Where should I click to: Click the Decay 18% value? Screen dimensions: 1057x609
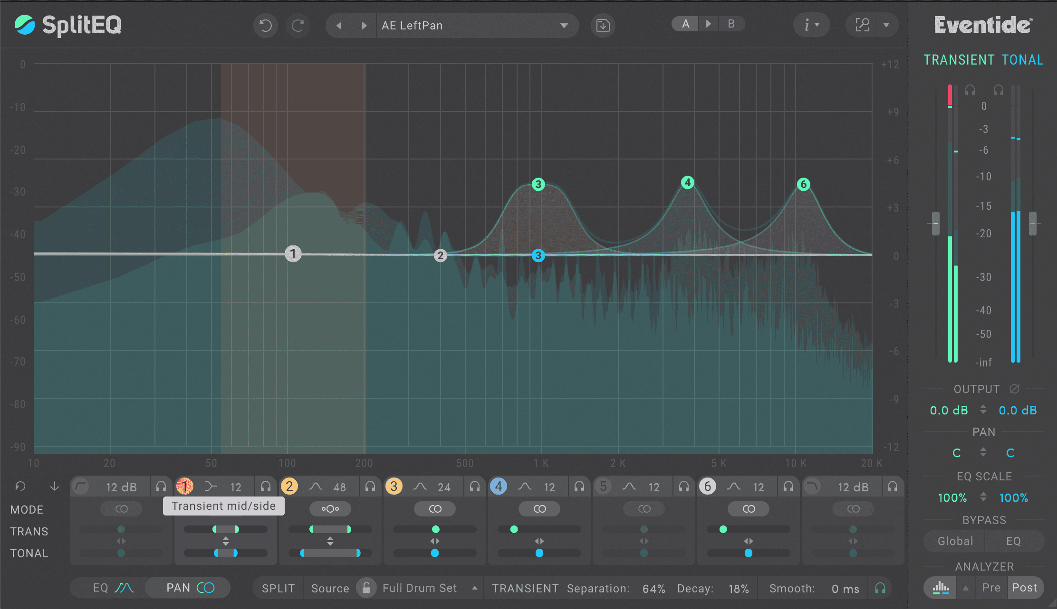coord(739,589)
